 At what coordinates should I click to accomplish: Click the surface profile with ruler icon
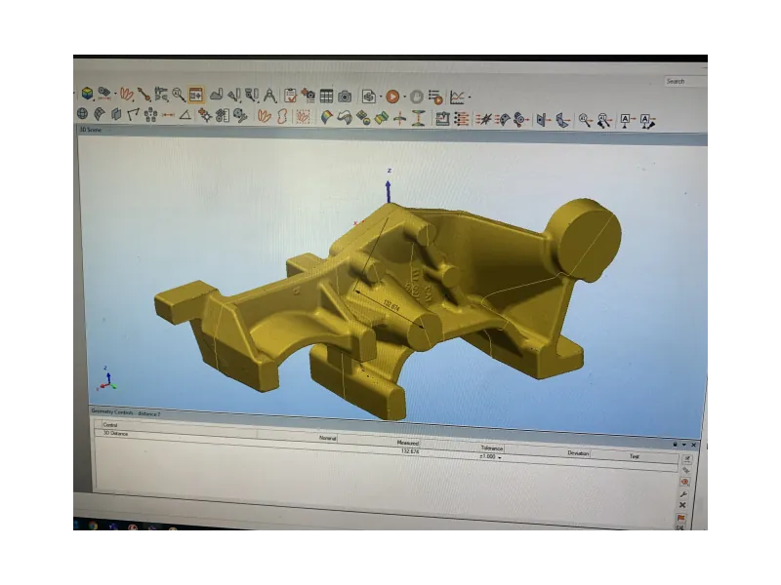(216, 95)
